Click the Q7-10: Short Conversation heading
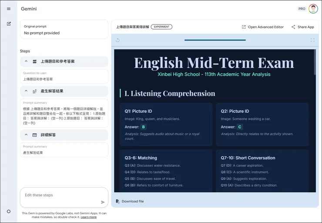 248,158
